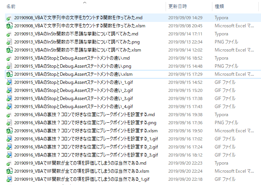Click the date 2019/09/14 12:02

[185, 50]
